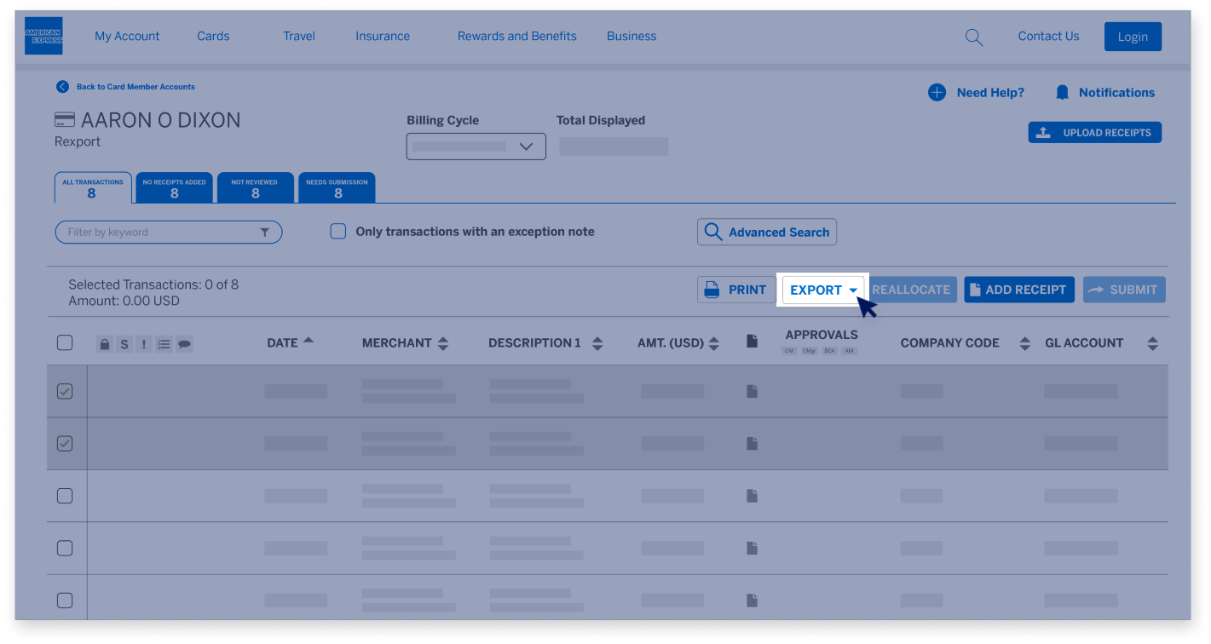Enable transactions with an exception note filter
This screenshot has width=1211, height=644.
[x=338, y=231]
